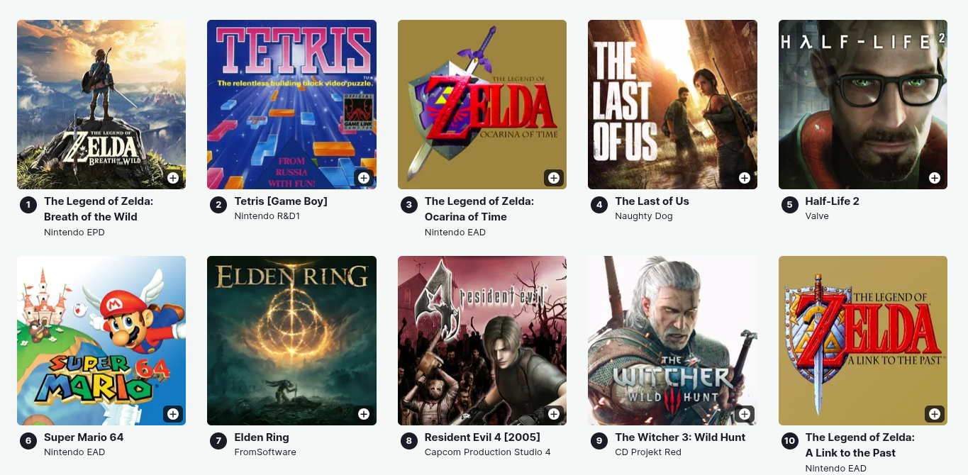Click the Resident Evil 4 [2005] title link
This screenshot has width=968, height=475.
(x=482, y=437)
